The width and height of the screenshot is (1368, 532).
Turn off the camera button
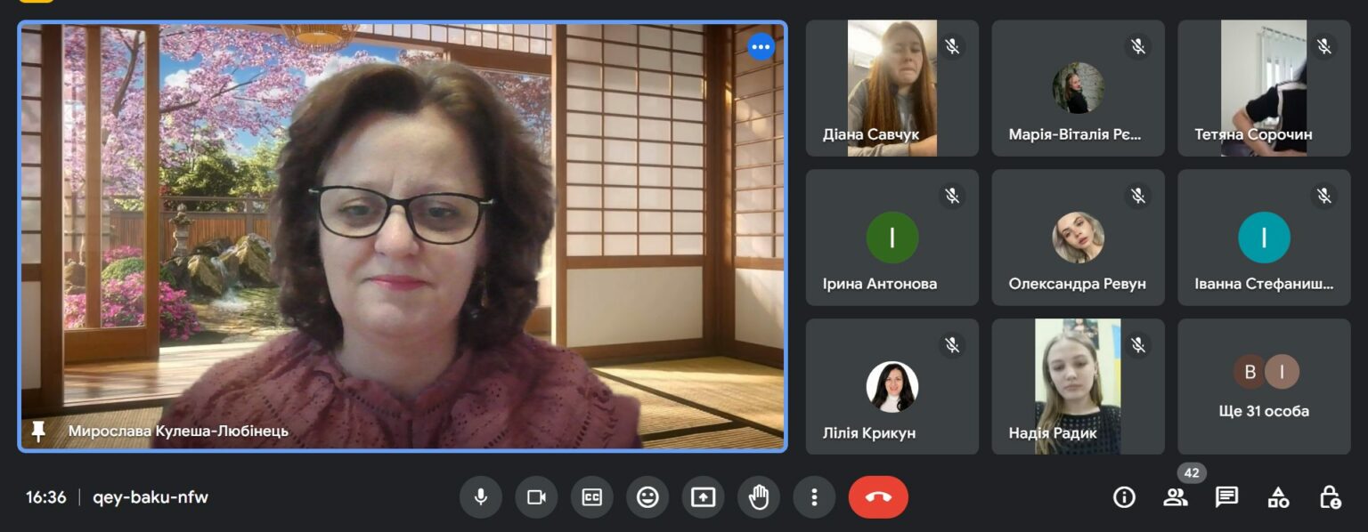(536, 497)
